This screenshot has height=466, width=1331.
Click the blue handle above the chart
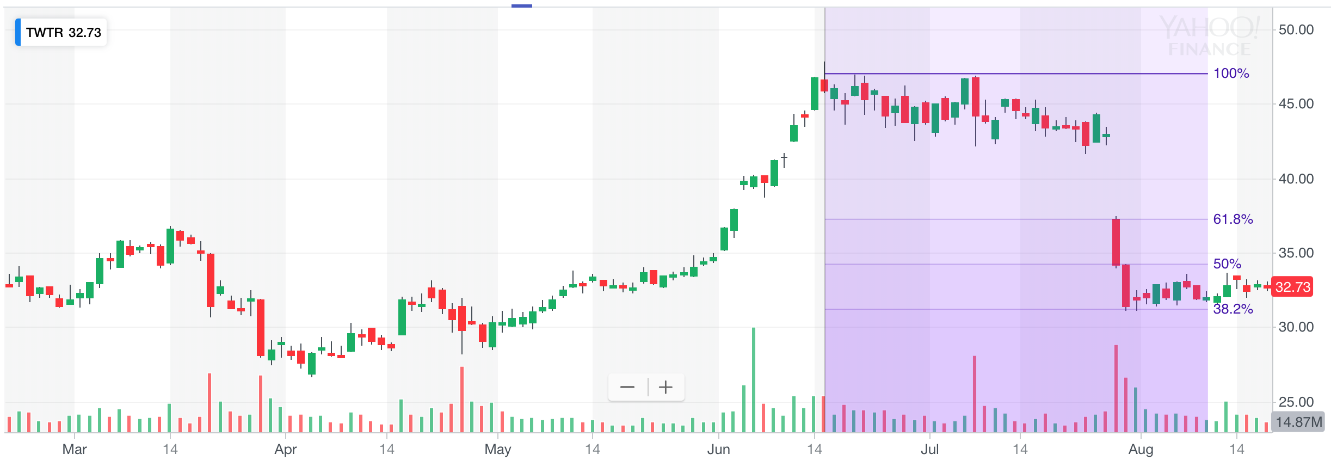click(522, 6)
